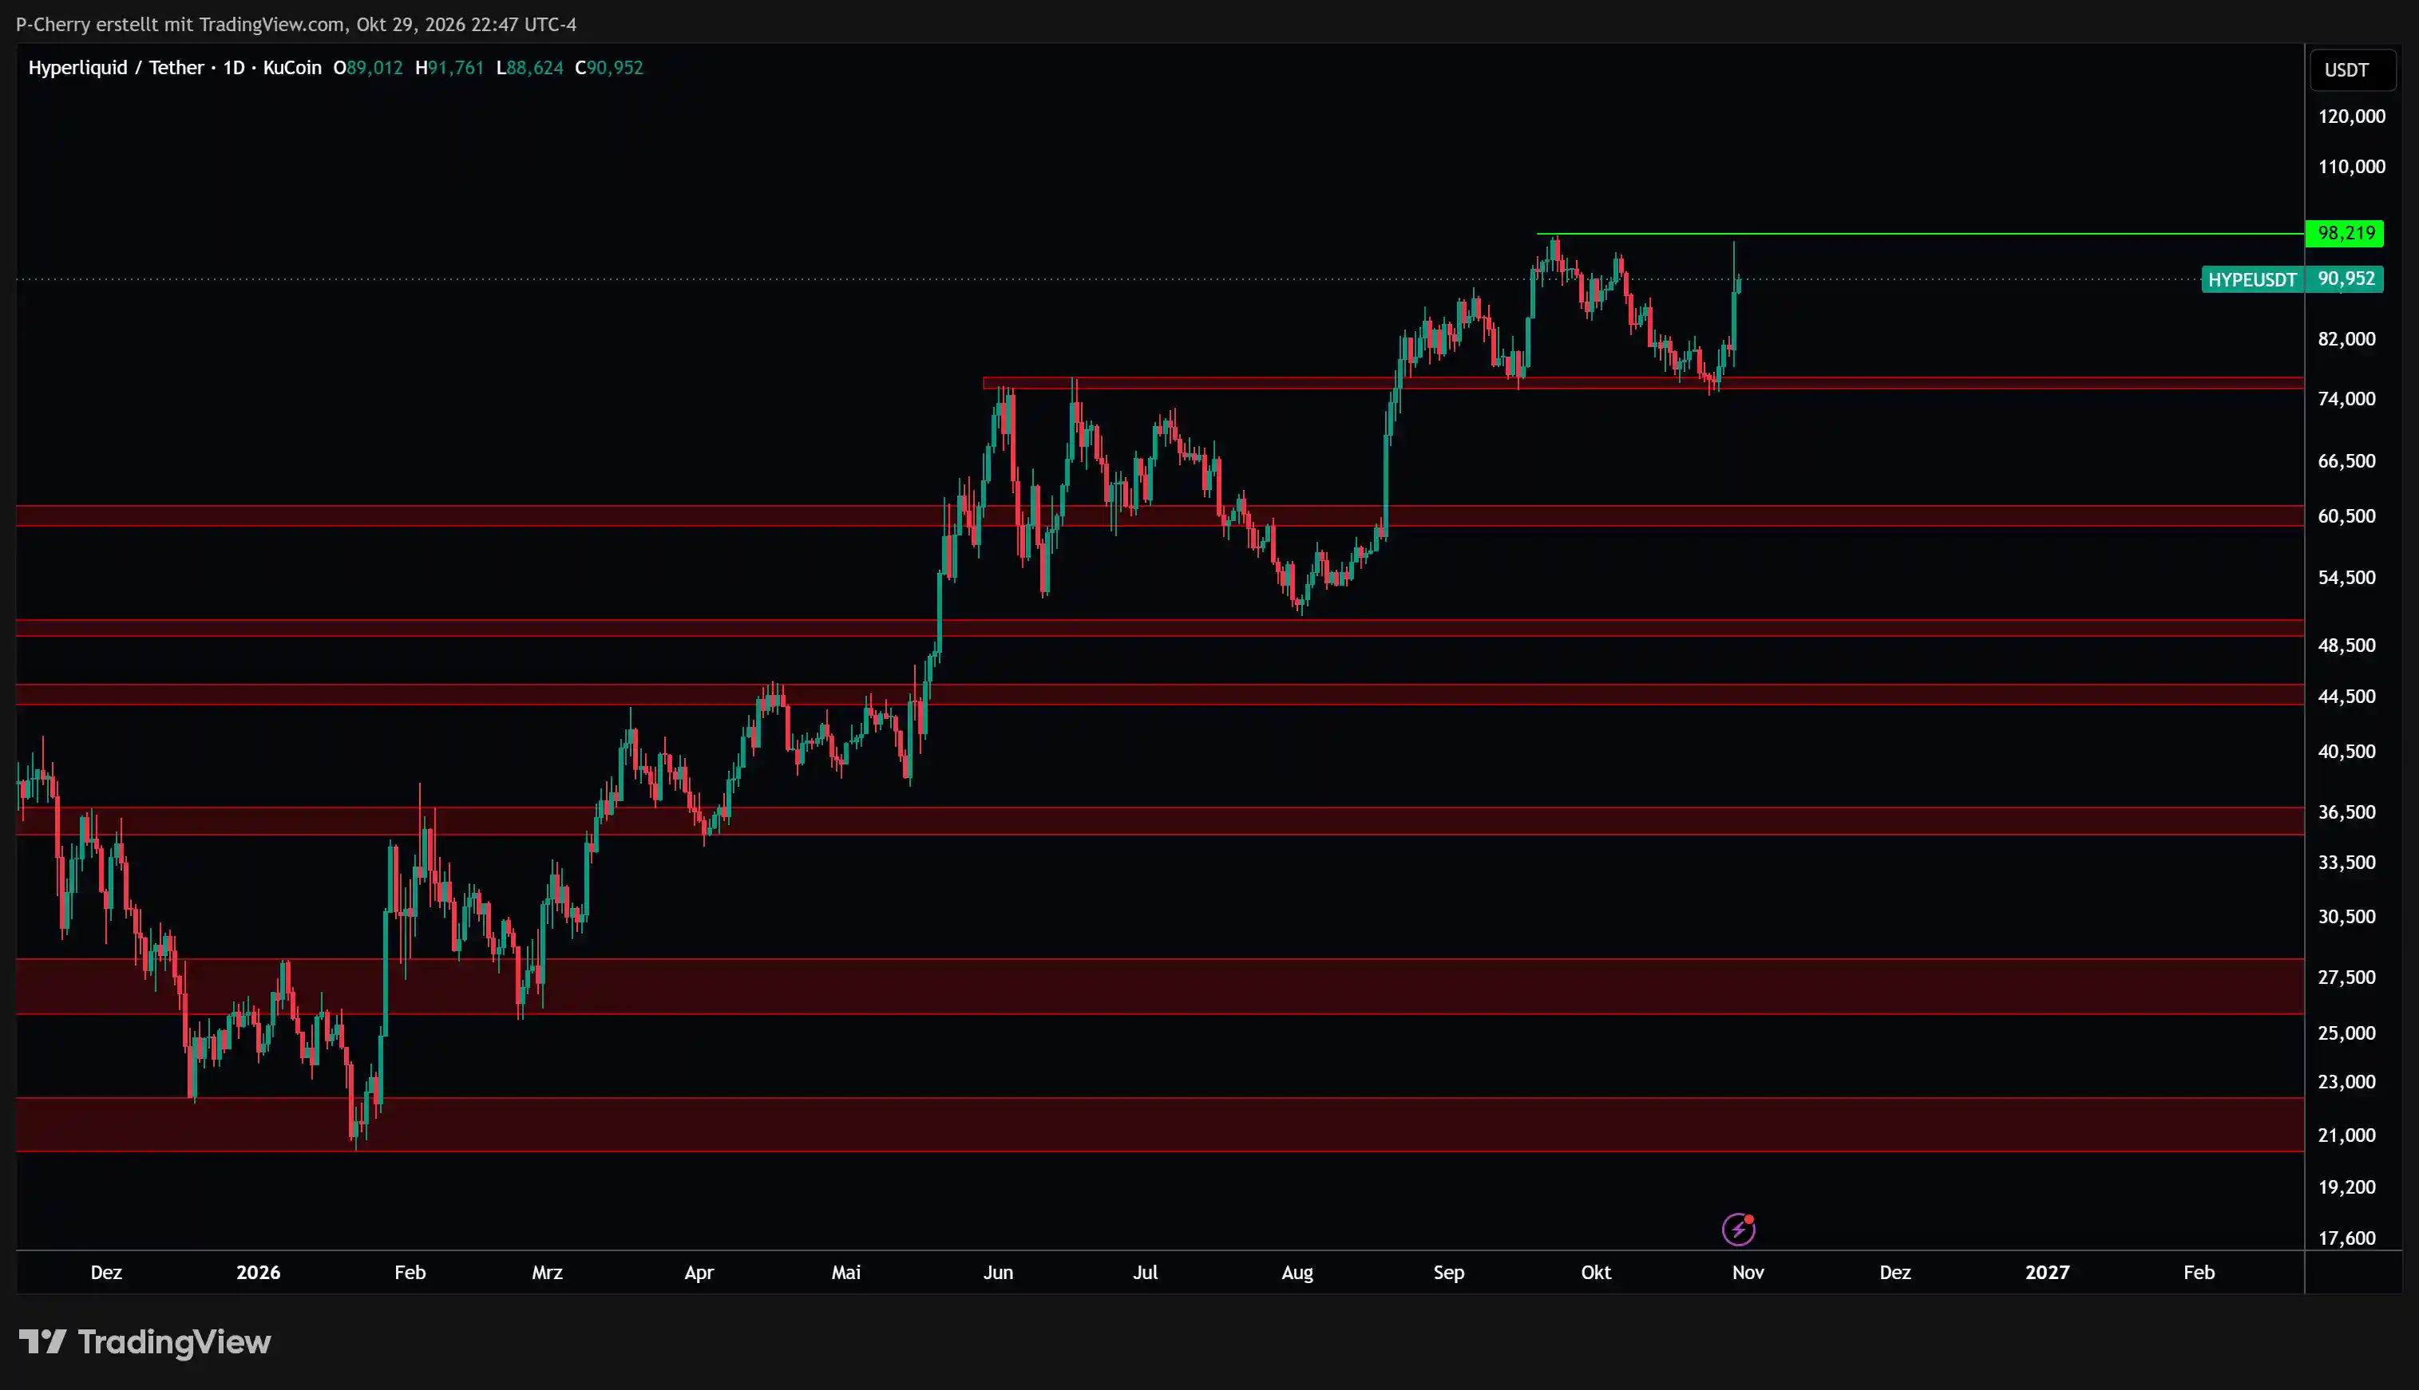Click the close value C90,952
The width and height of the screenshot is (2419, 1390).
609,68
